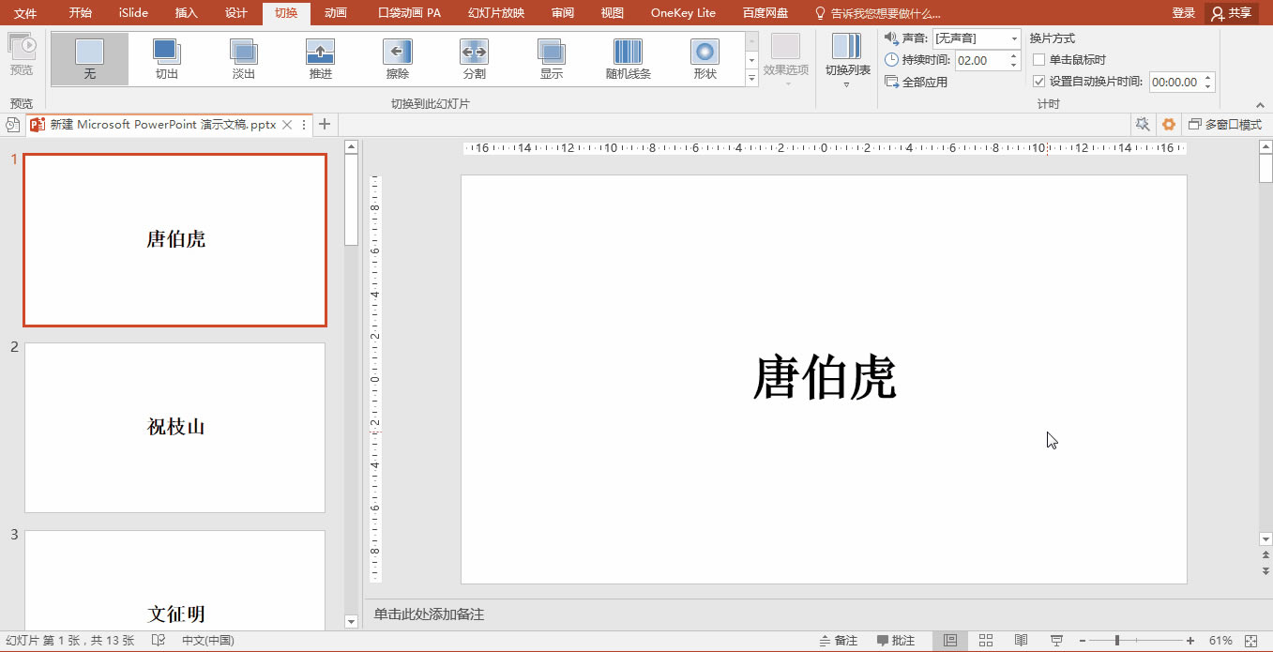The image size is (1273, 652).
Task: Apply the 擦除 (Wipe) transition effect
Action: click(397, 58)
